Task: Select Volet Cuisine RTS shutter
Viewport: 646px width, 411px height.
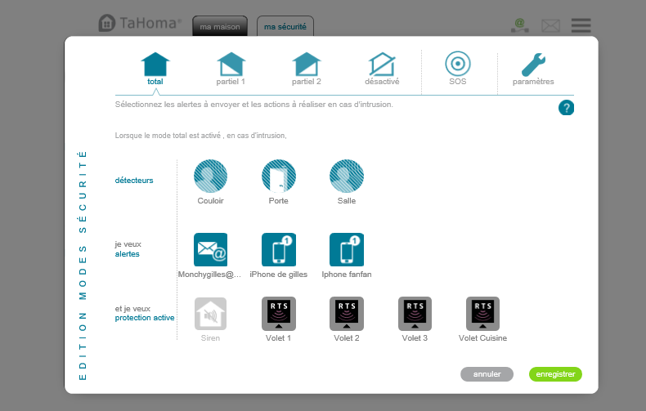Action: click(x=483, y=314)
